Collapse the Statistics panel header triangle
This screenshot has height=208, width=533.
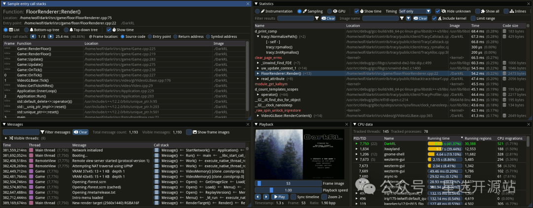256,3
